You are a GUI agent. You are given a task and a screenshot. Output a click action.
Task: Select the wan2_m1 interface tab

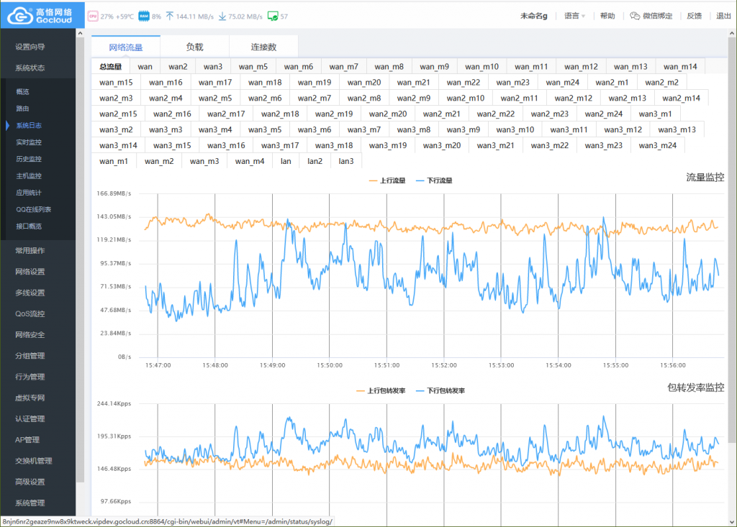612,82
